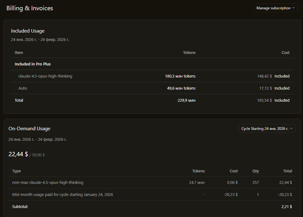Viewport: 303px width, 217px height.
Task: Click the 148,42 $ cost value
Action: (x=264, y=76)
